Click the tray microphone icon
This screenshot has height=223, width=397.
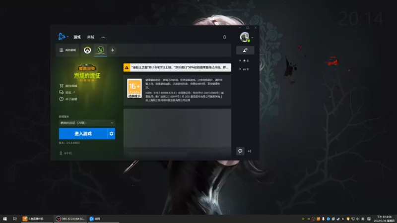click(324, 219)
